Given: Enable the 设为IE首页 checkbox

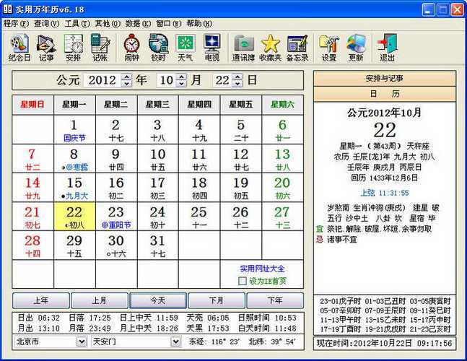Looking at the screenshot, I should [243, 281].
